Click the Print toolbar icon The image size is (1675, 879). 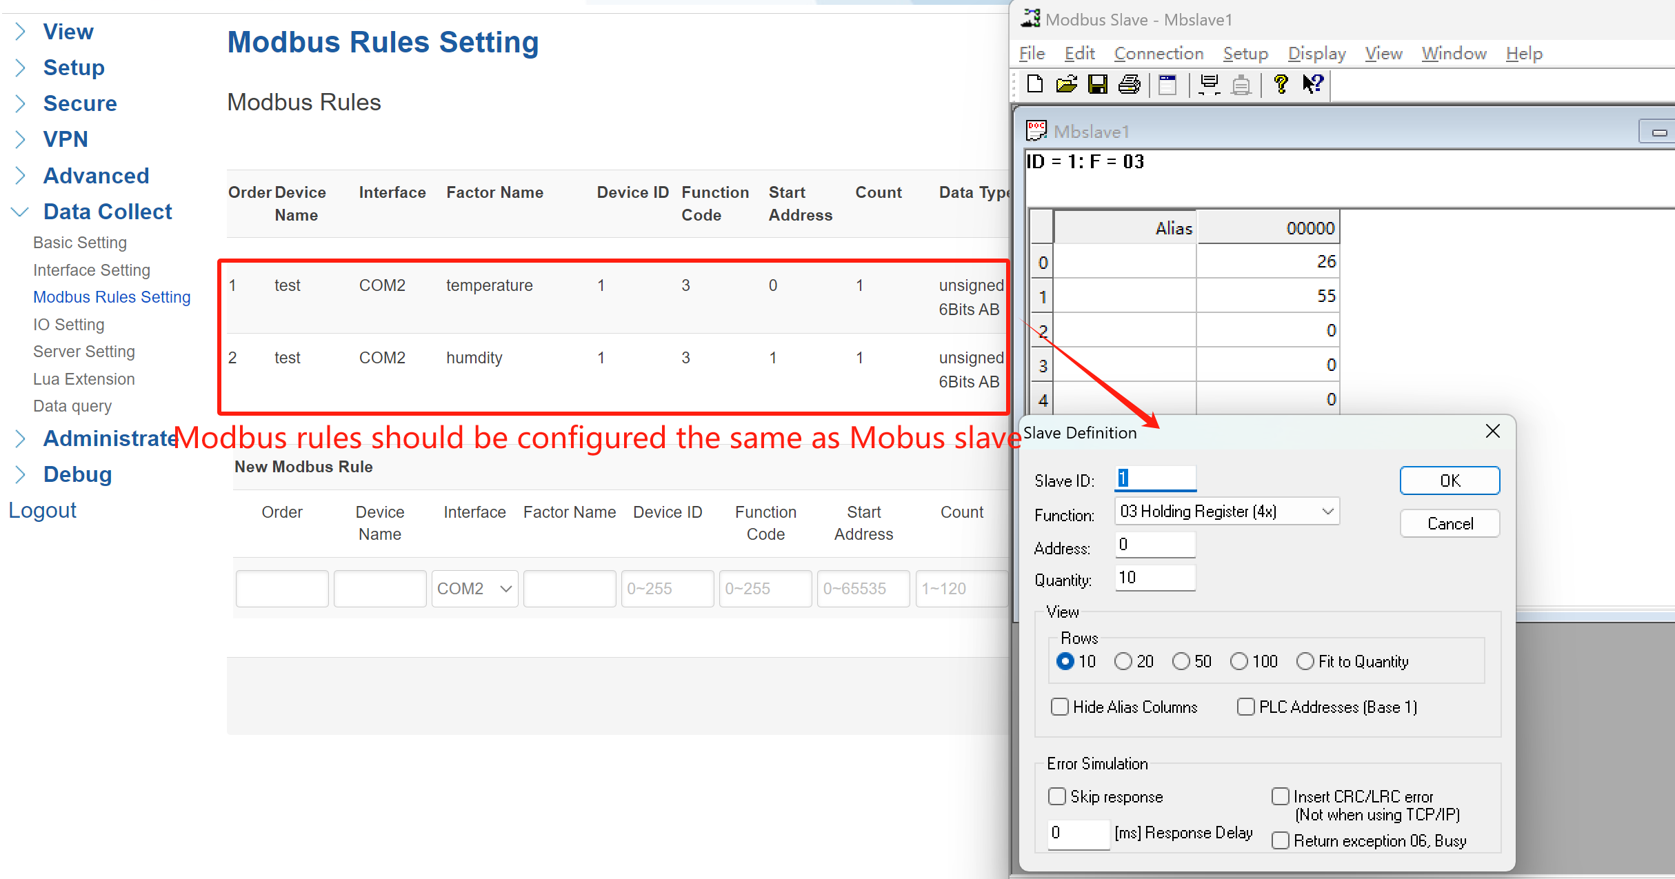pos(1129,84)
